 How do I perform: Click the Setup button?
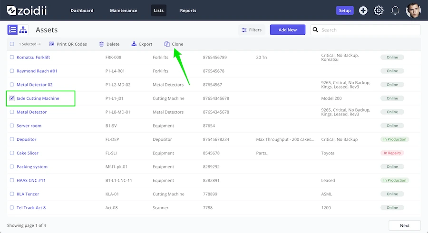pos(344,10)
